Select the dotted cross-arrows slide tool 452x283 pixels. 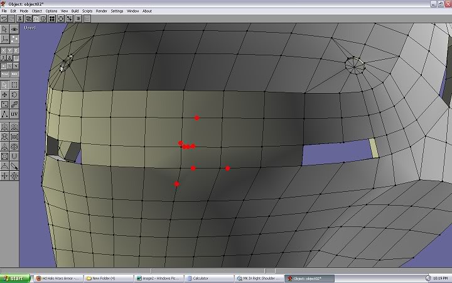click(x=4, y=176)
